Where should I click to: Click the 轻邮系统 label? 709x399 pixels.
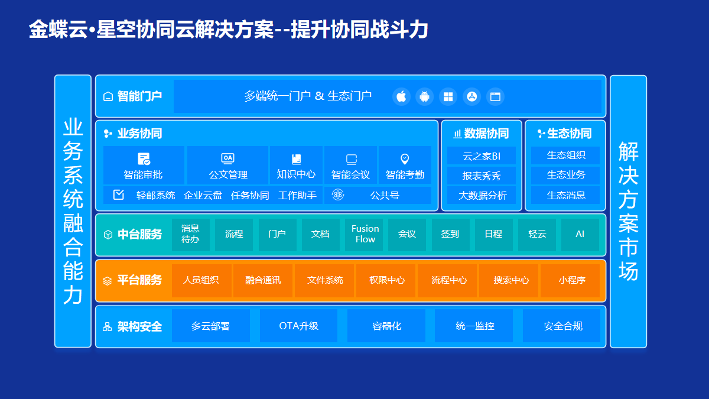(x=155, y=195)
